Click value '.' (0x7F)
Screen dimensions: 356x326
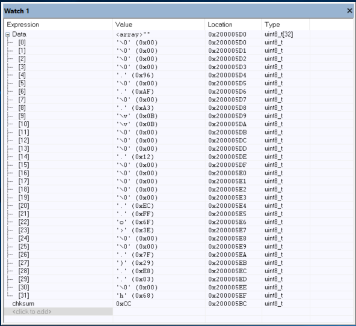(x=135, y=255)
